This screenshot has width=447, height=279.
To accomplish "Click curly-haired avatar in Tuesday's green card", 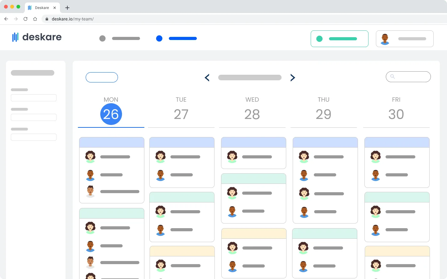I will (x=160, y=212).
